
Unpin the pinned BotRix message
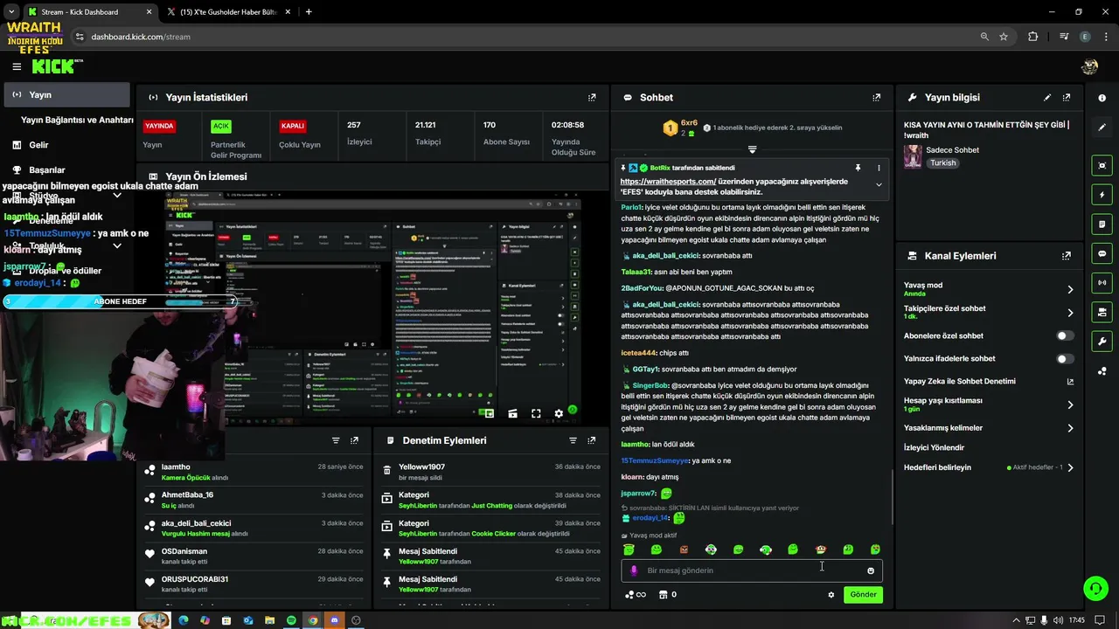858,168
